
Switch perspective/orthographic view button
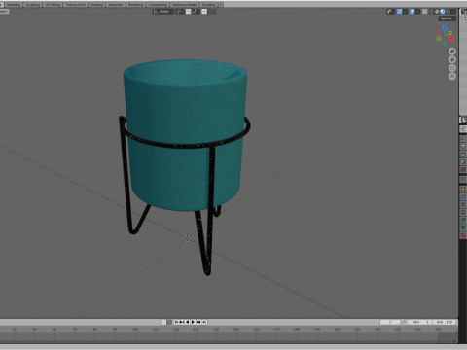click(x=452, y=77)
